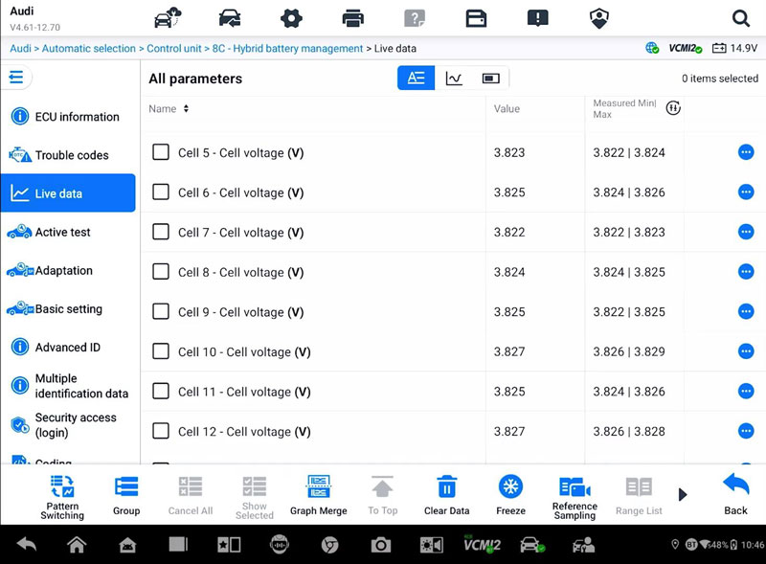This screenshot has height=564, width=766.
Task: Click Control unit breadcrumb link
Action: [x=172, y=48]
